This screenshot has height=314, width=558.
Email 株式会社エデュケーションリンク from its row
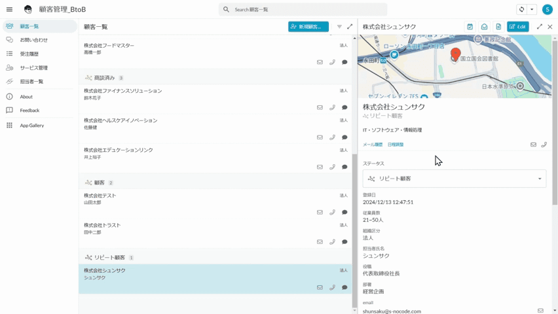(x=320, y=167)
